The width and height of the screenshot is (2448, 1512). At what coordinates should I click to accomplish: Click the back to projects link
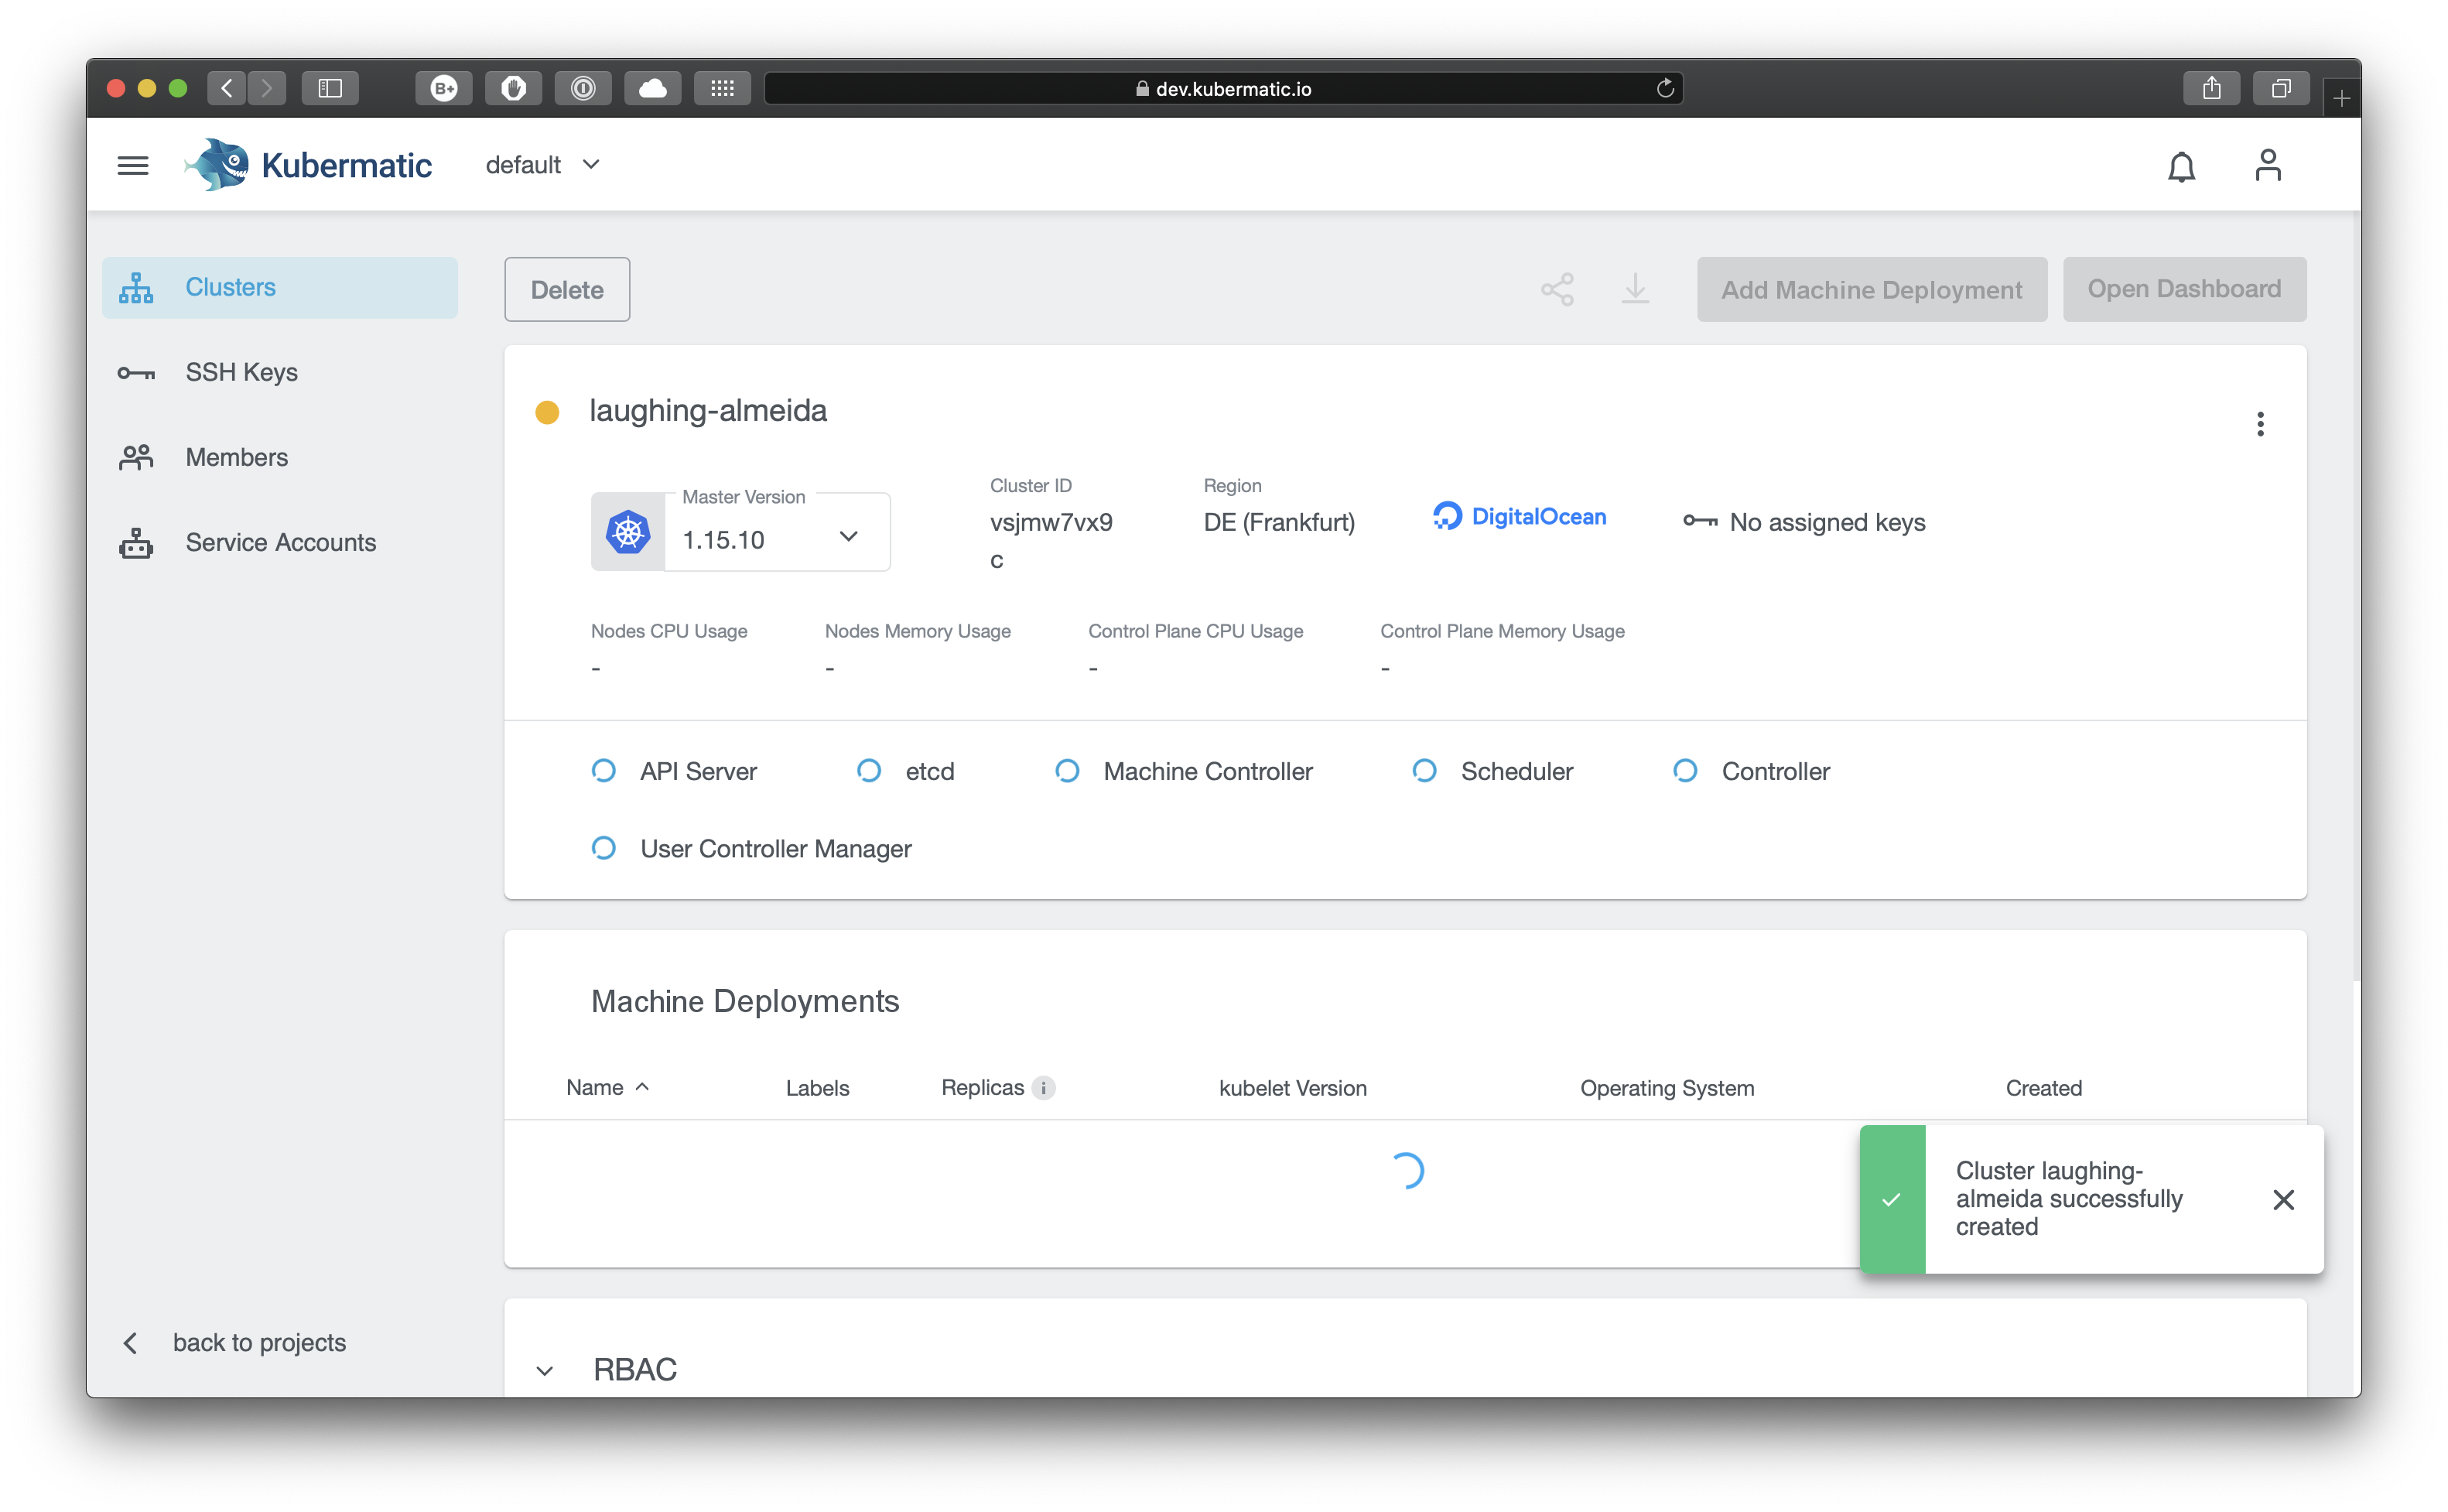[x=259, y=1342]
